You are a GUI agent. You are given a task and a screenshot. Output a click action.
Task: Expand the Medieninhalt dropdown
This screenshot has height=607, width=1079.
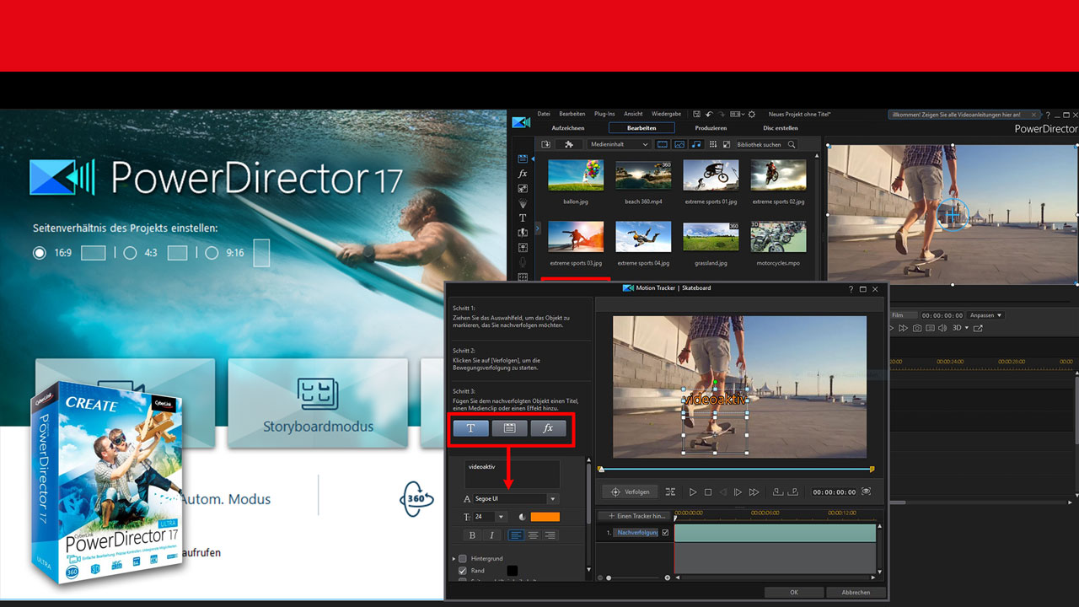coord(620,145)
